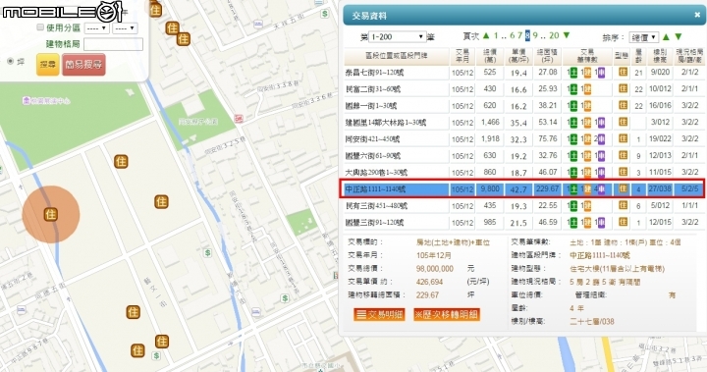Viewport: 707px width, 372px height.
Task: Open the first 使用分區 dropdown
Action: [96, 28]
